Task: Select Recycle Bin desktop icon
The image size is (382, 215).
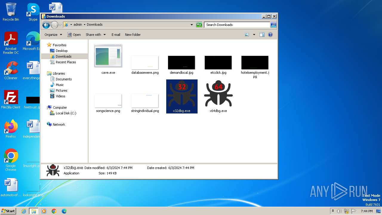Action: tap(11, 12)
